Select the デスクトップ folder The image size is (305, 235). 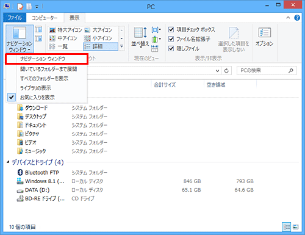click(32, 117)
